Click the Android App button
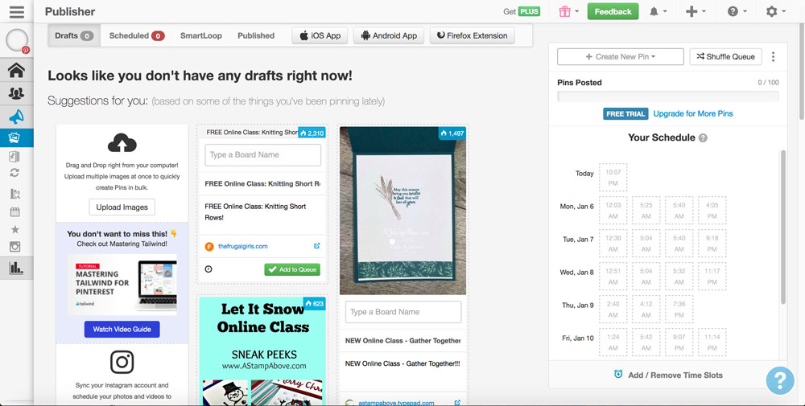The width and height of the screenshot is (805, 406). (x=389, y=36)
